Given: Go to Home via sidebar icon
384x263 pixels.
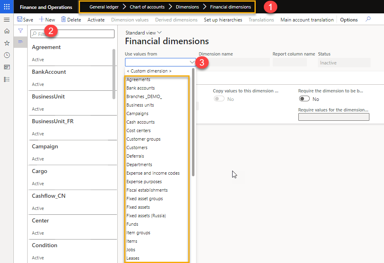Looking at the screenshot, I should 6,31.
